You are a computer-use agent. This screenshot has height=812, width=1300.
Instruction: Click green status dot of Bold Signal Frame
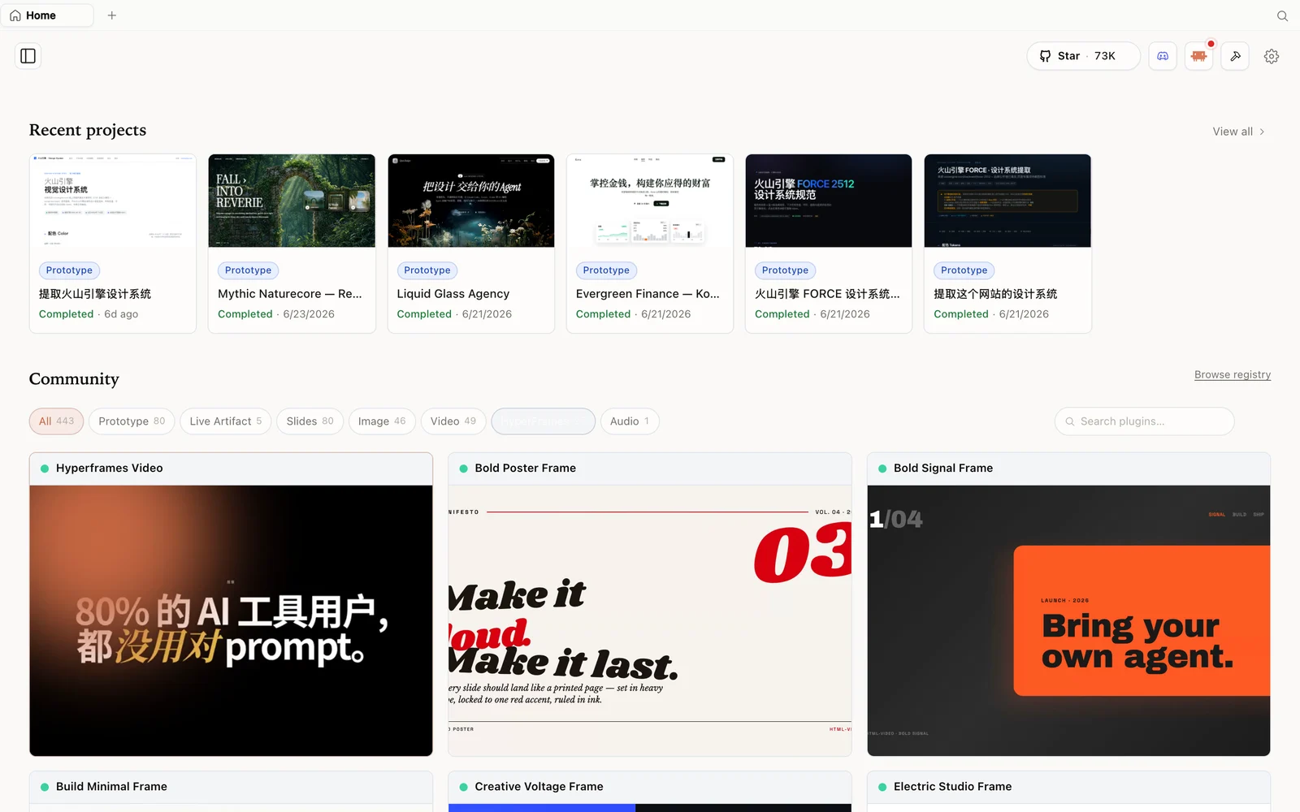click(x=882, y=469)
